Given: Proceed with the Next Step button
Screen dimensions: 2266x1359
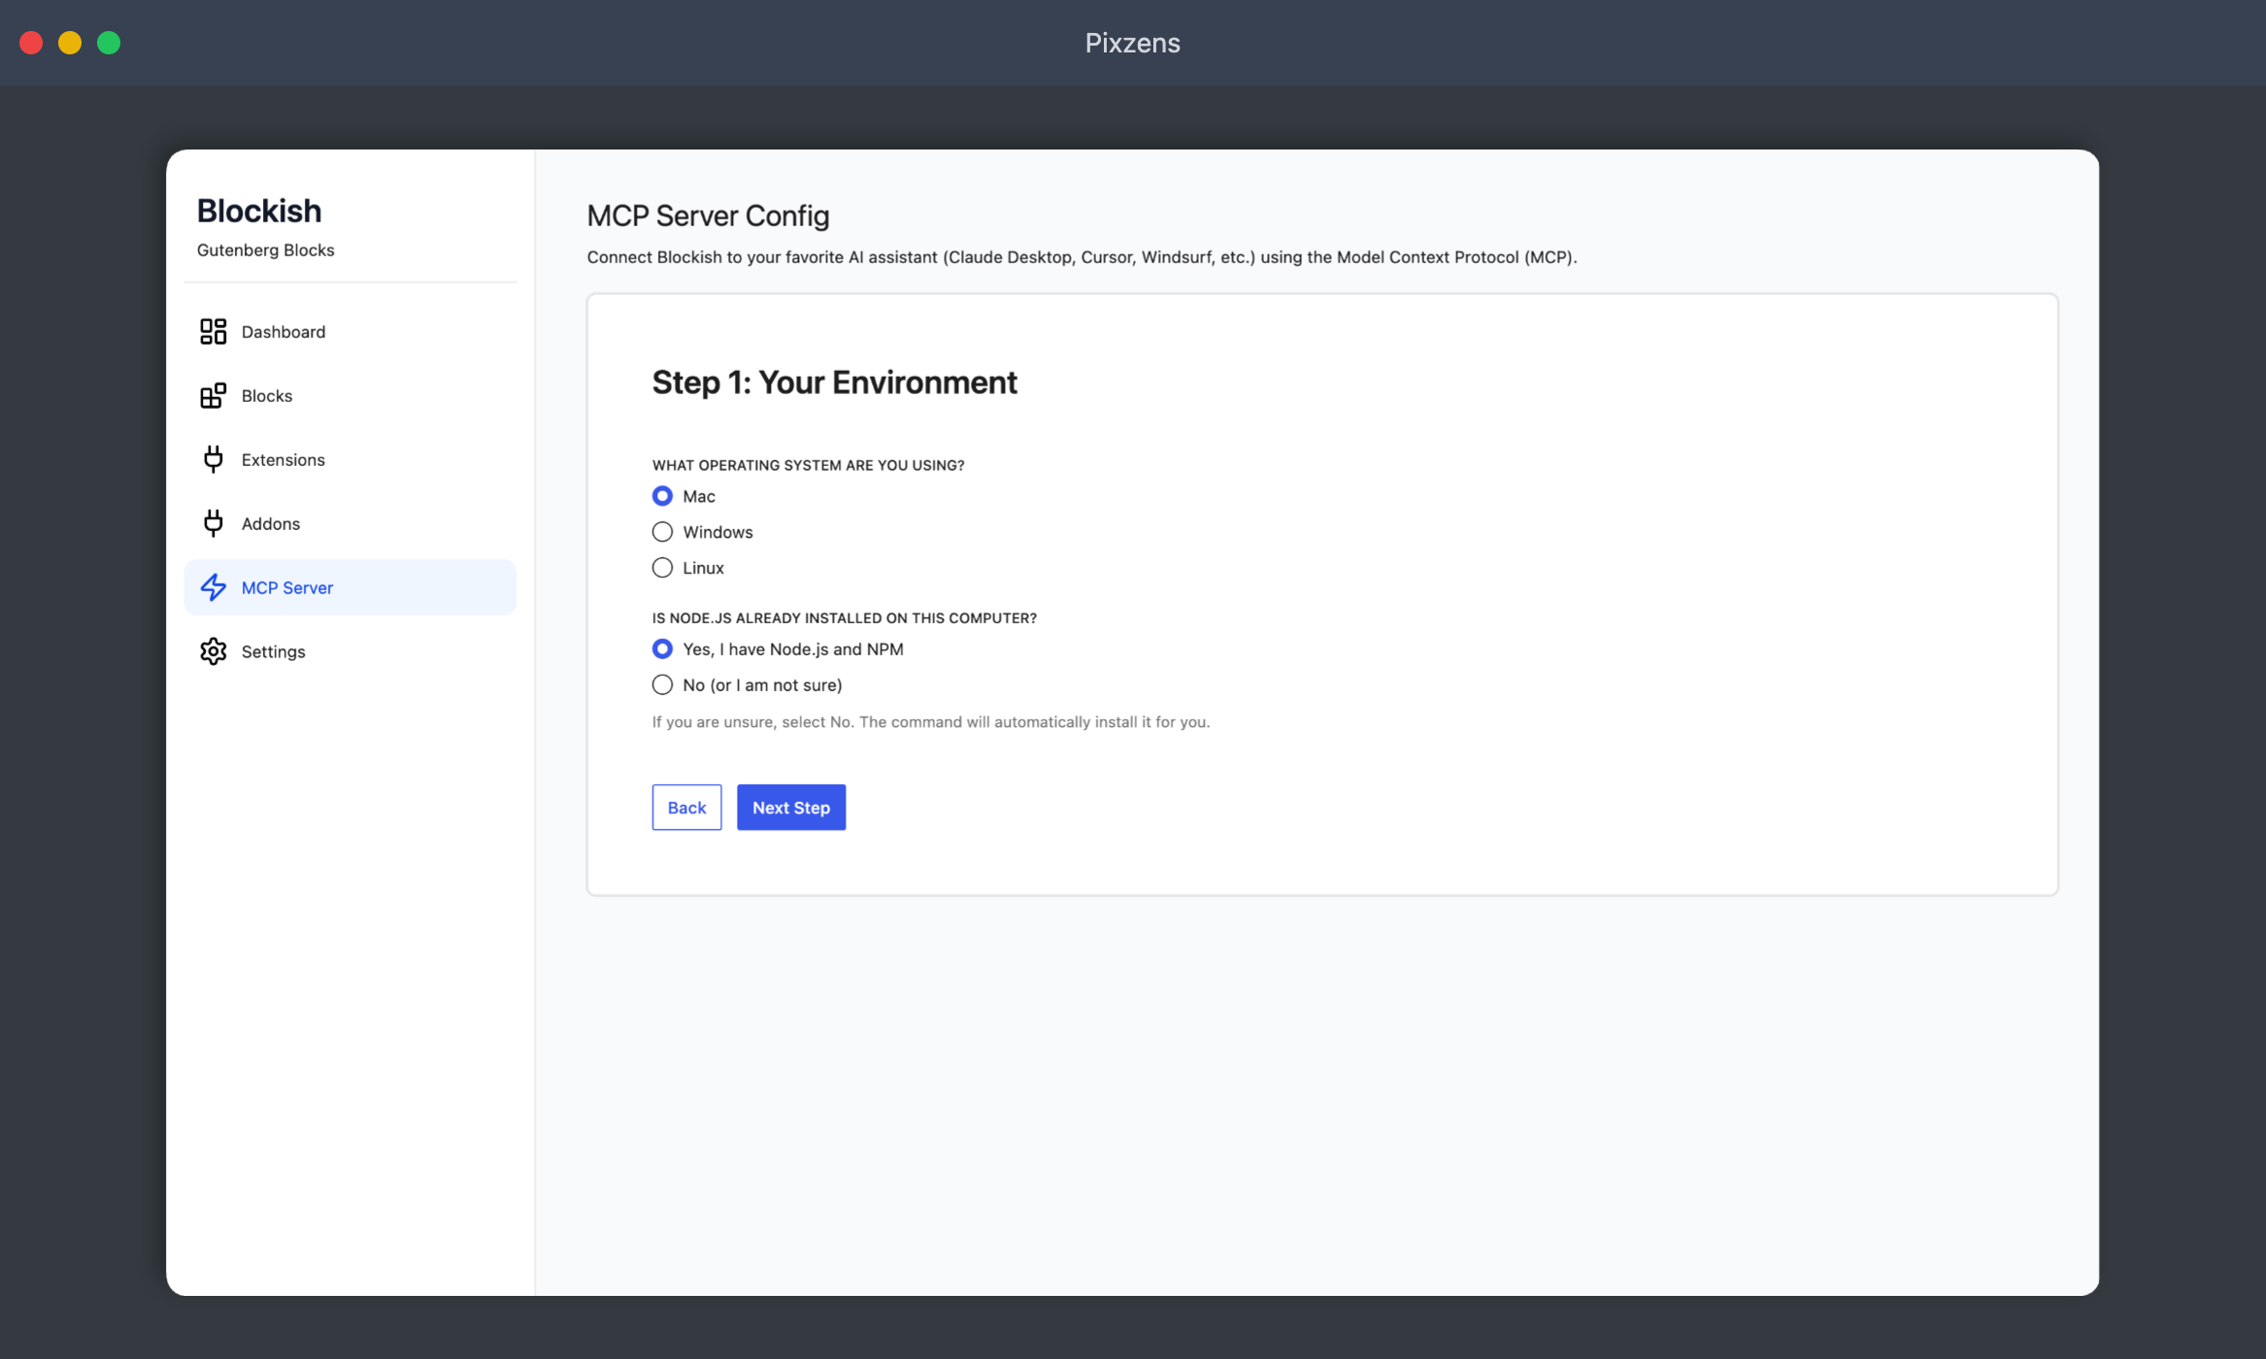Looking at the screenshot, I should click(791, 808).
